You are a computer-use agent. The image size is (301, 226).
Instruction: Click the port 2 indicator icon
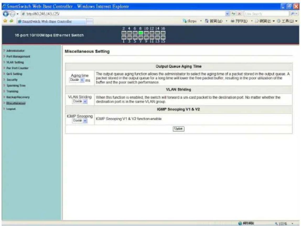pyautogui.click(x=124, y=33)
